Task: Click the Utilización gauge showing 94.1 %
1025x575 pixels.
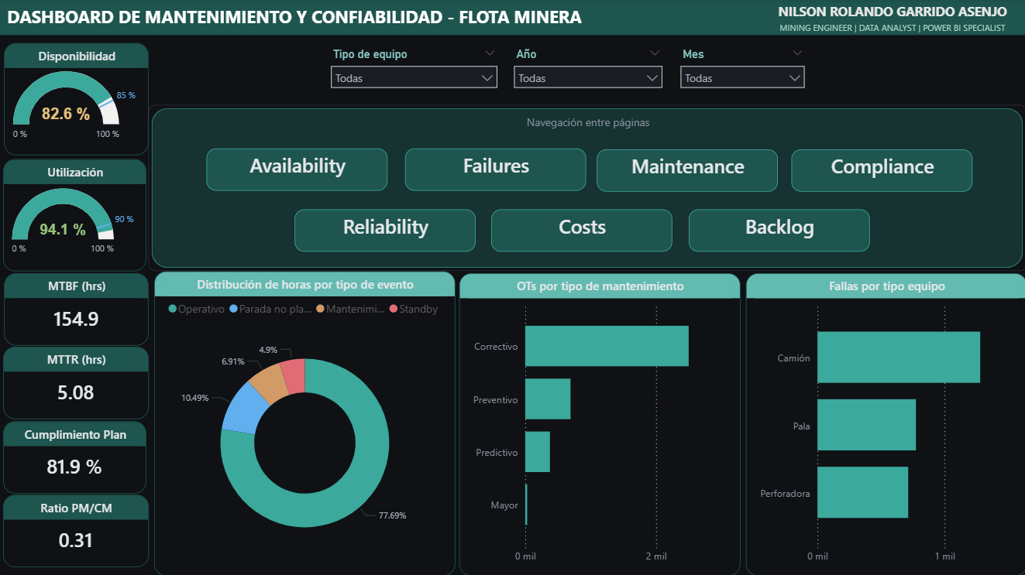Action: 64,214
